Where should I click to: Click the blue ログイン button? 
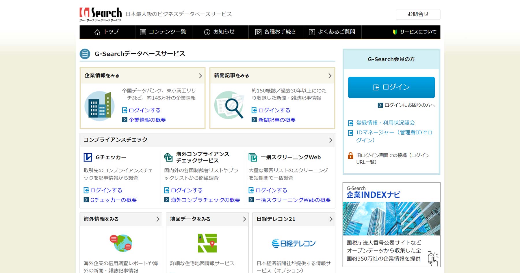391,87
